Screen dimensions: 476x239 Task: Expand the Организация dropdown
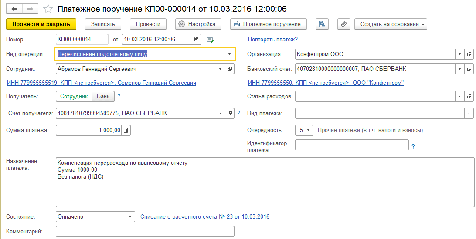point(459,54)
